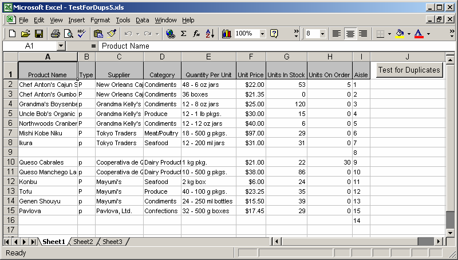Show more Formatting toolbar buttons chevron
458x260 pixels.
452,34
